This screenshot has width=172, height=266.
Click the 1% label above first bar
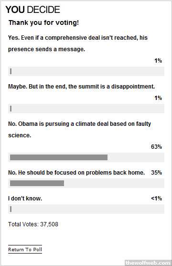(x=158, y=61)
